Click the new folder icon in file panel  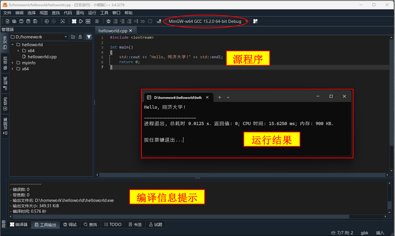click(73, 37)
